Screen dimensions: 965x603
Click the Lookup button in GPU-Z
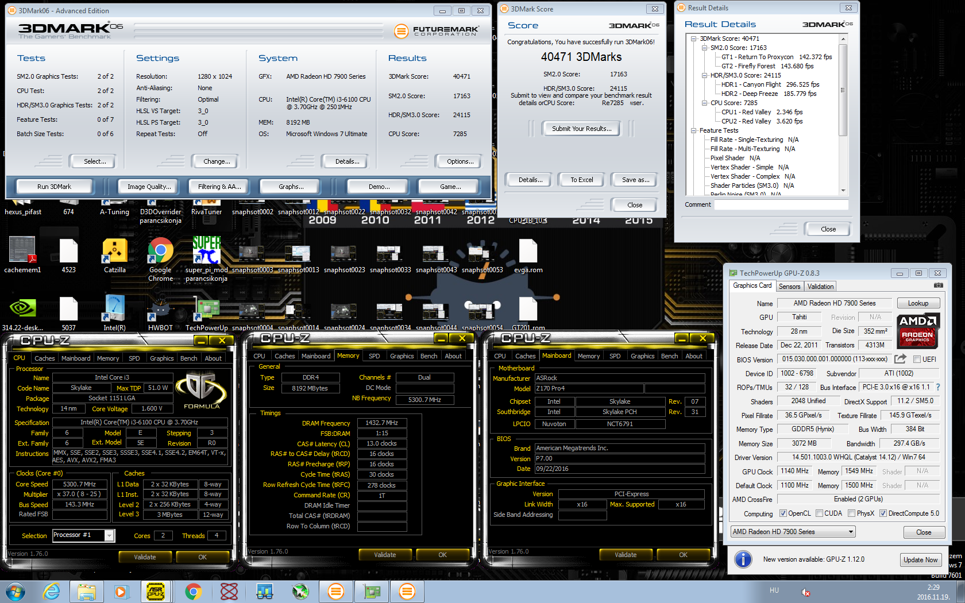pyautogui.click(x=917, y=303)
